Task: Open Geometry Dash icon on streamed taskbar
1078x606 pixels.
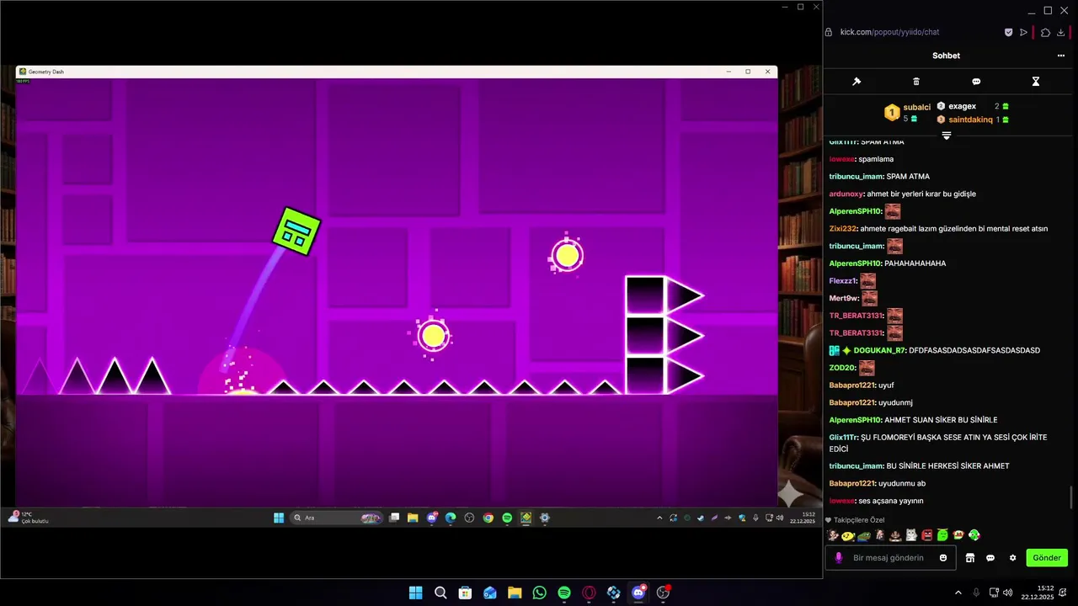Action: tap(526, 518)
